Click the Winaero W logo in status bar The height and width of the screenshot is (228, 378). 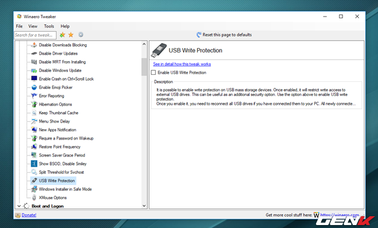coord(316,215)
